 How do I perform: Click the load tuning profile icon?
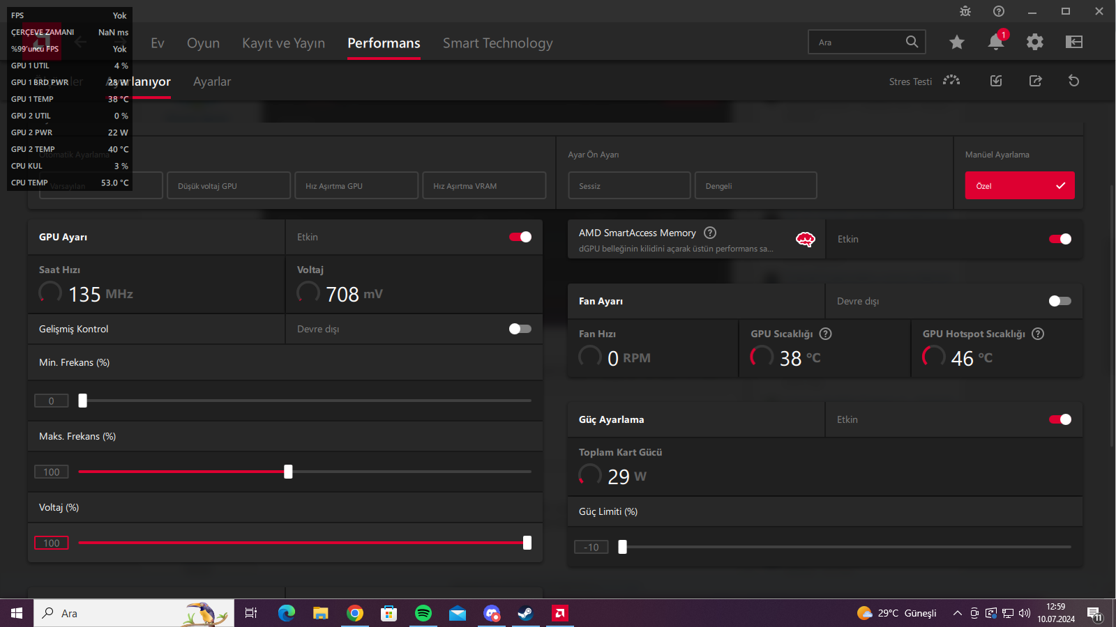996,81
